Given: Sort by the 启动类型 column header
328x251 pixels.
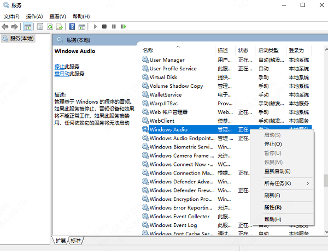Looking at the screenshot, I should tap(268, 50).
